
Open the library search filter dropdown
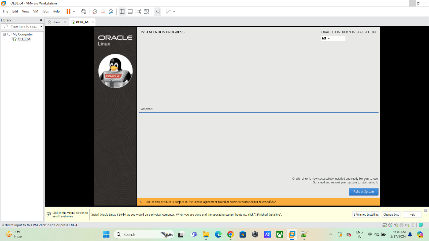(x=41, y=27)
